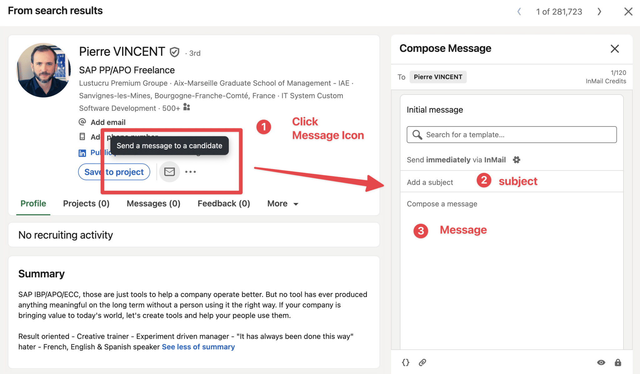Screen dimensions: 640x374
Task: Switch to the Messages (0) tab
Action: 153,203
